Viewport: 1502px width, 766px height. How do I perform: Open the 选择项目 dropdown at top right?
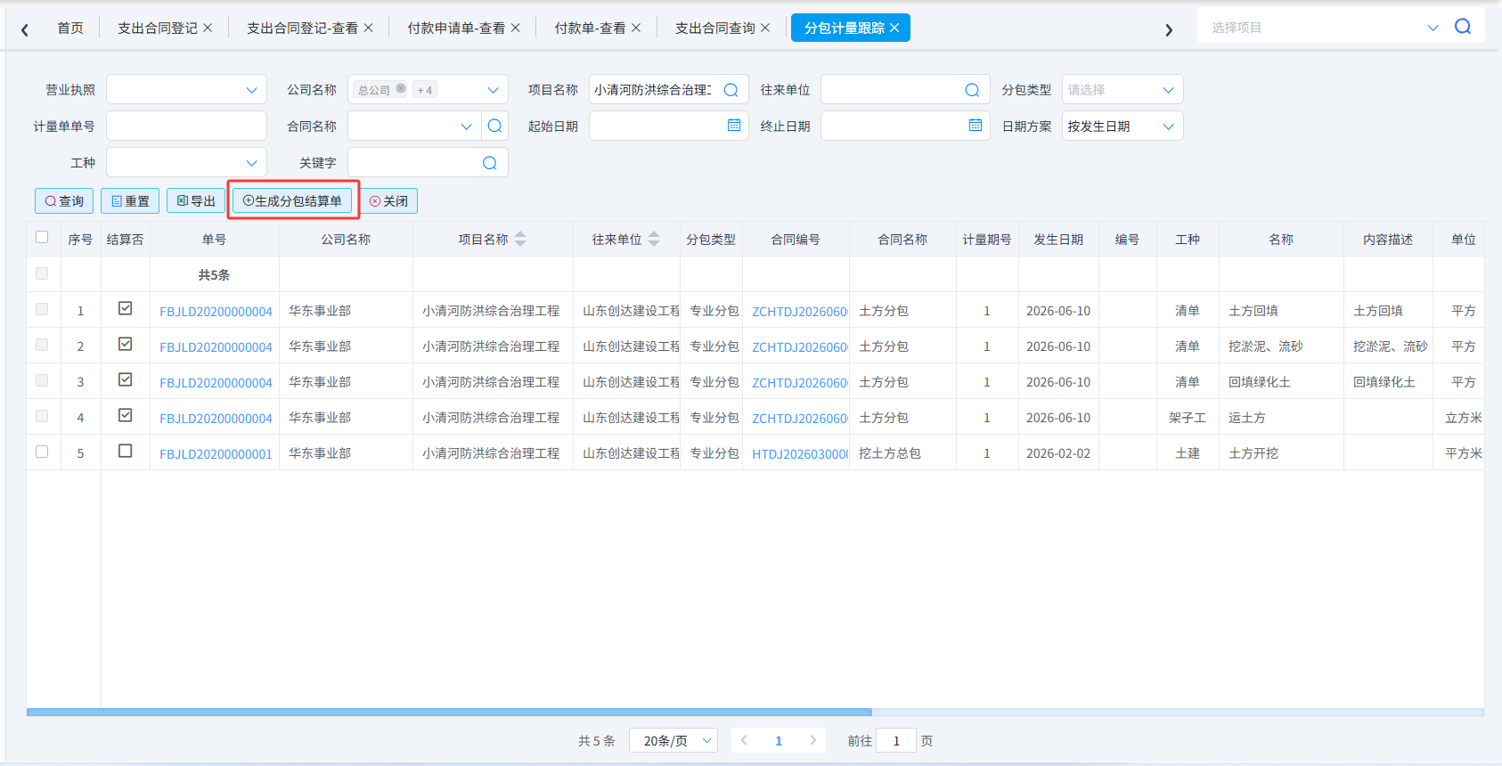coord(1433,28)
